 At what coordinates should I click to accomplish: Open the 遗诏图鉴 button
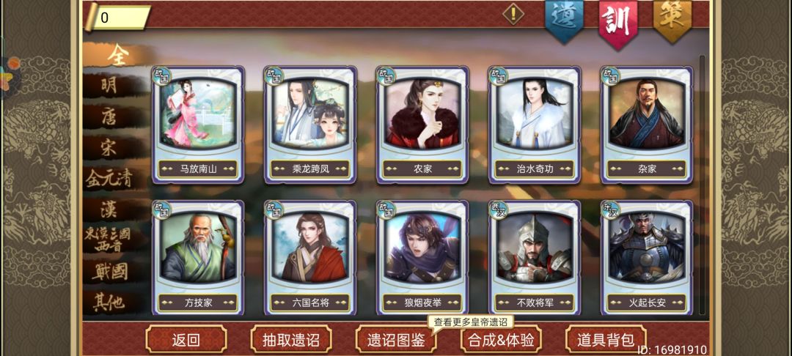point(396,339)
